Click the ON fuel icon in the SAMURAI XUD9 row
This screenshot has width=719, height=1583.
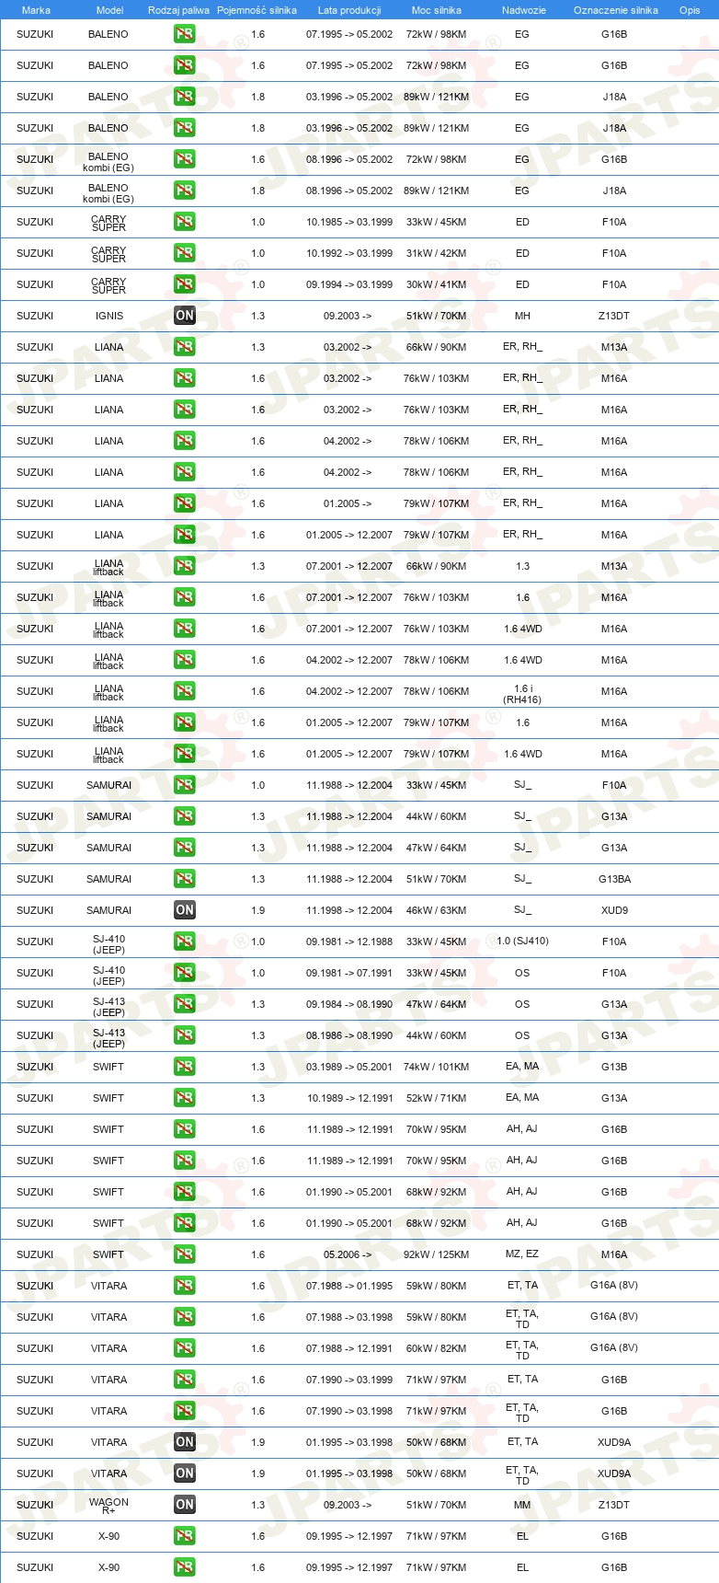point(185,910)
